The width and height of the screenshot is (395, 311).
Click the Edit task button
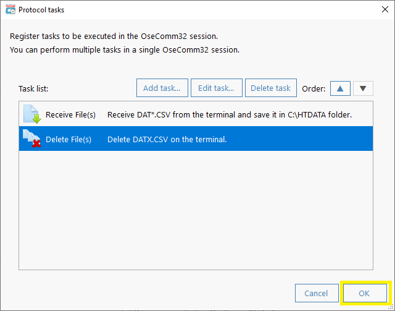pyautogui.click(x=217, y=88)
